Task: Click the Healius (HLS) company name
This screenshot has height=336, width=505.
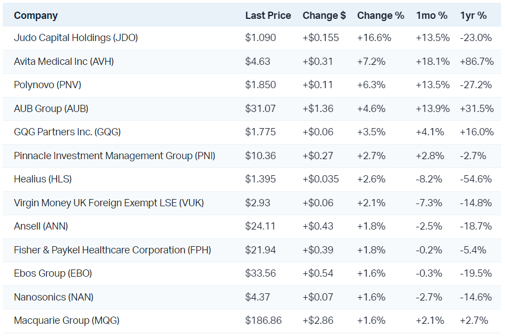Action: pos(43,179)
